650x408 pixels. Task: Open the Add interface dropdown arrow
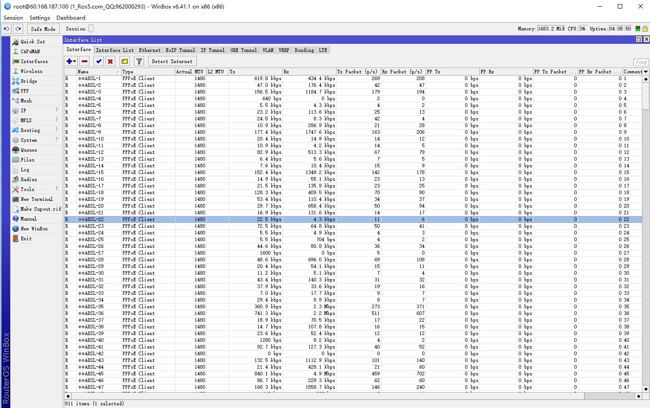click(x=75, y=61)
